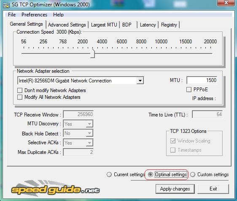Click the Time to Live (TTL) field

pyautogui.click(x=207, y=114)
